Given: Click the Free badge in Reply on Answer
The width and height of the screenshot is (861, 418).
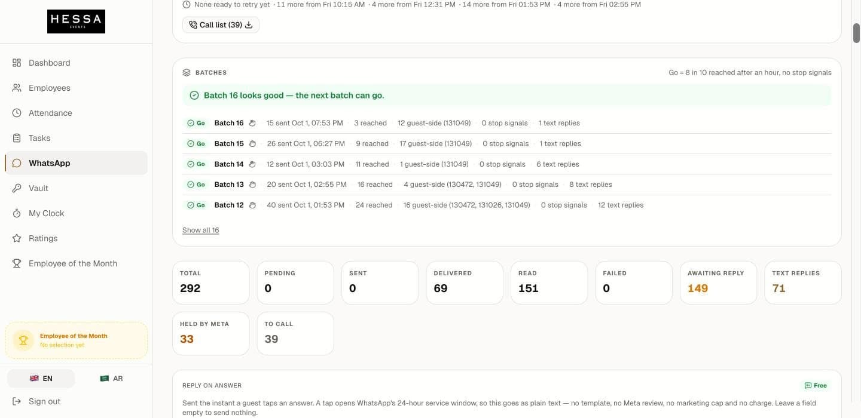Looking at the screenshot, I should 816,386.
